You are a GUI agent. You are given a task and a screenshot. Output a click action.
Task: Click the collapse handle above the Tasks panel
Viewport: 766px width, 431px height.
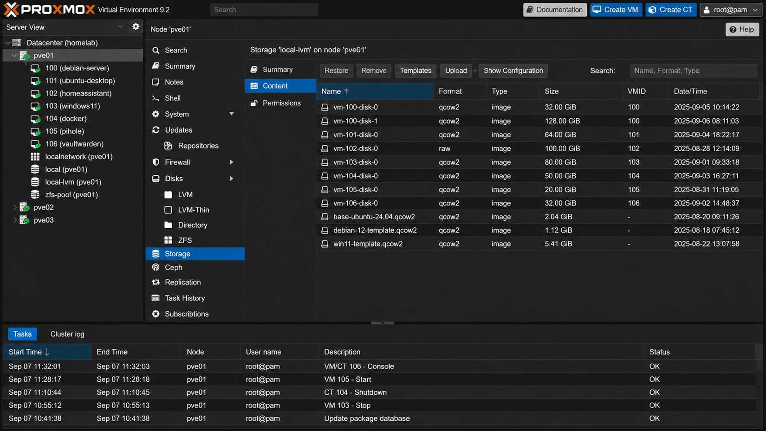coord(383,323)
